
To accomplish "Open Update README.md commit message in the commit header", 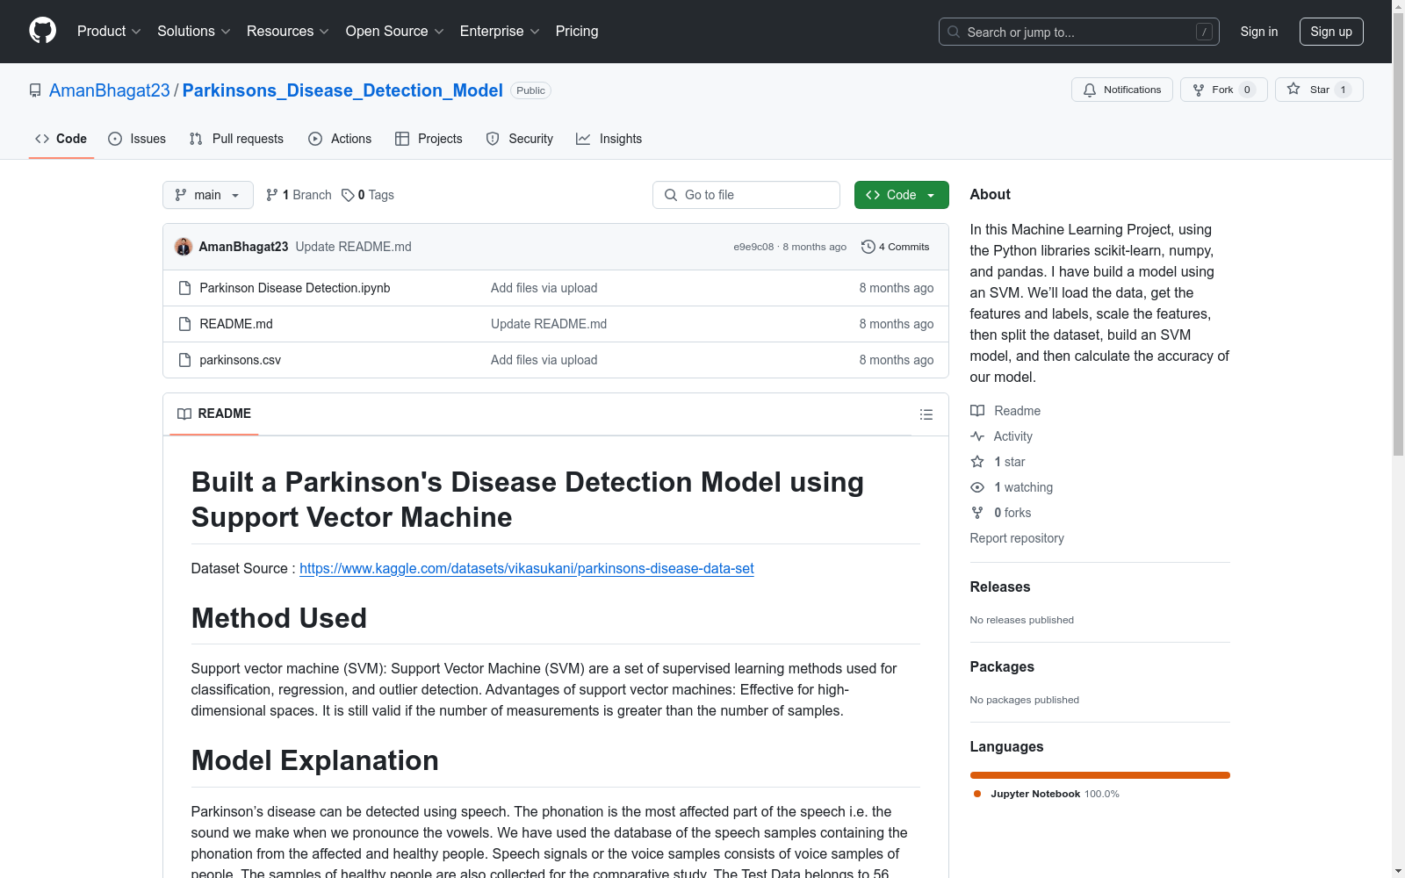I will pyautogui.click(x=353, y=247).
